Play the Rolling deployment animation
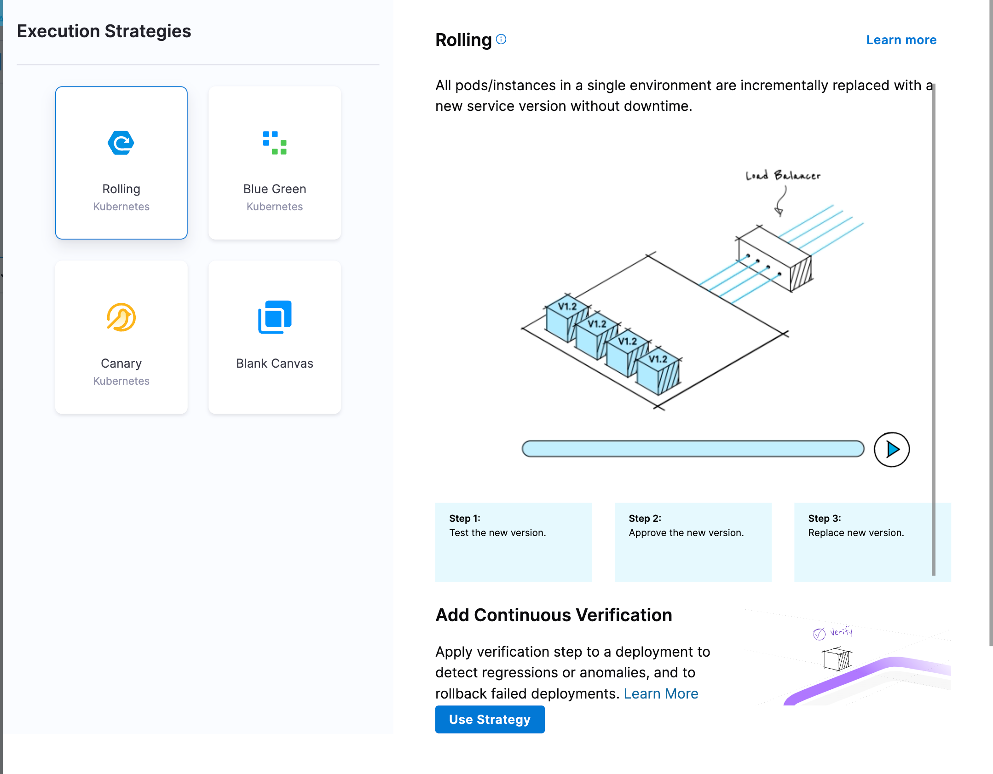The height and width of the screenshot is (774, 993). click(x=891, y=449)
